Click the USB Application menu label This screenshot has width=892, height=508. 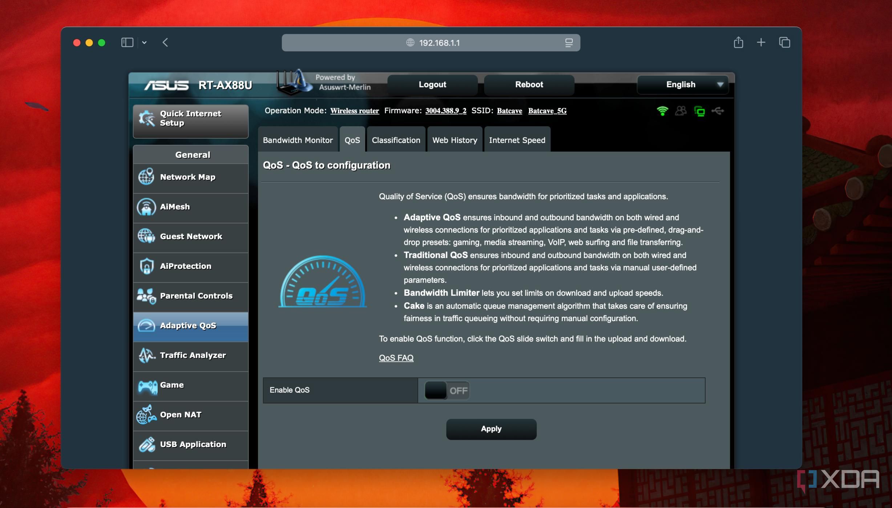pos(193,444)
